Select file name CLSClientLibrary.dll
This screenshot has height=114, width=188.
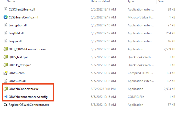point(22,9)
